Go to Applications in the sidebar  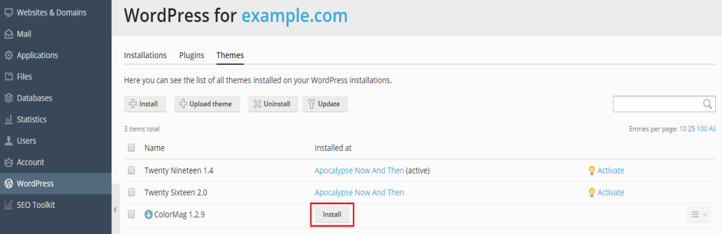coord(37,56)
